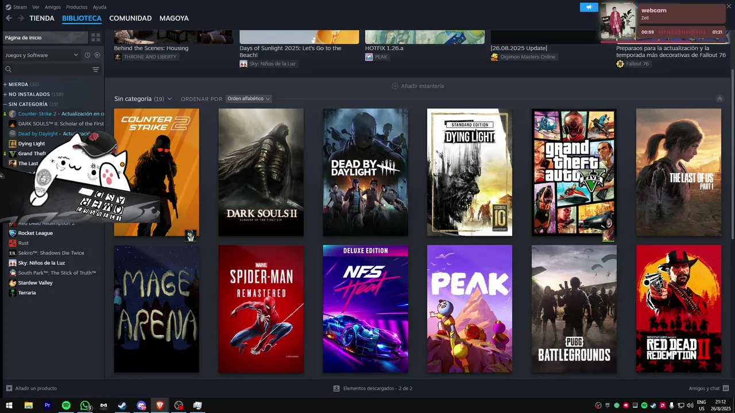Click the library search magnifier icon
The width and height of the screenshot is (735, 413).
[8, 69]
